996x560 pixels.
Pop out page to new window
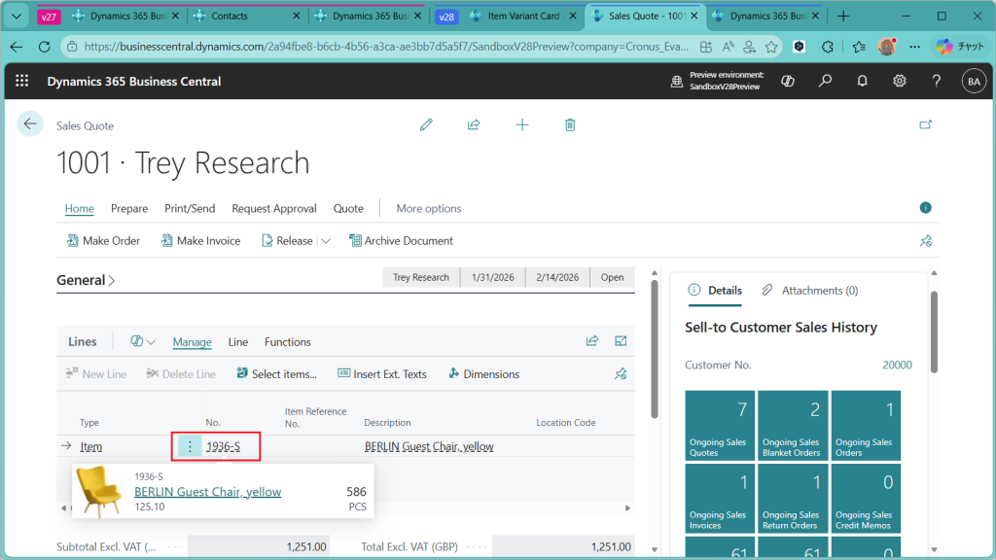pyautogui.click(x=925, y=124)
